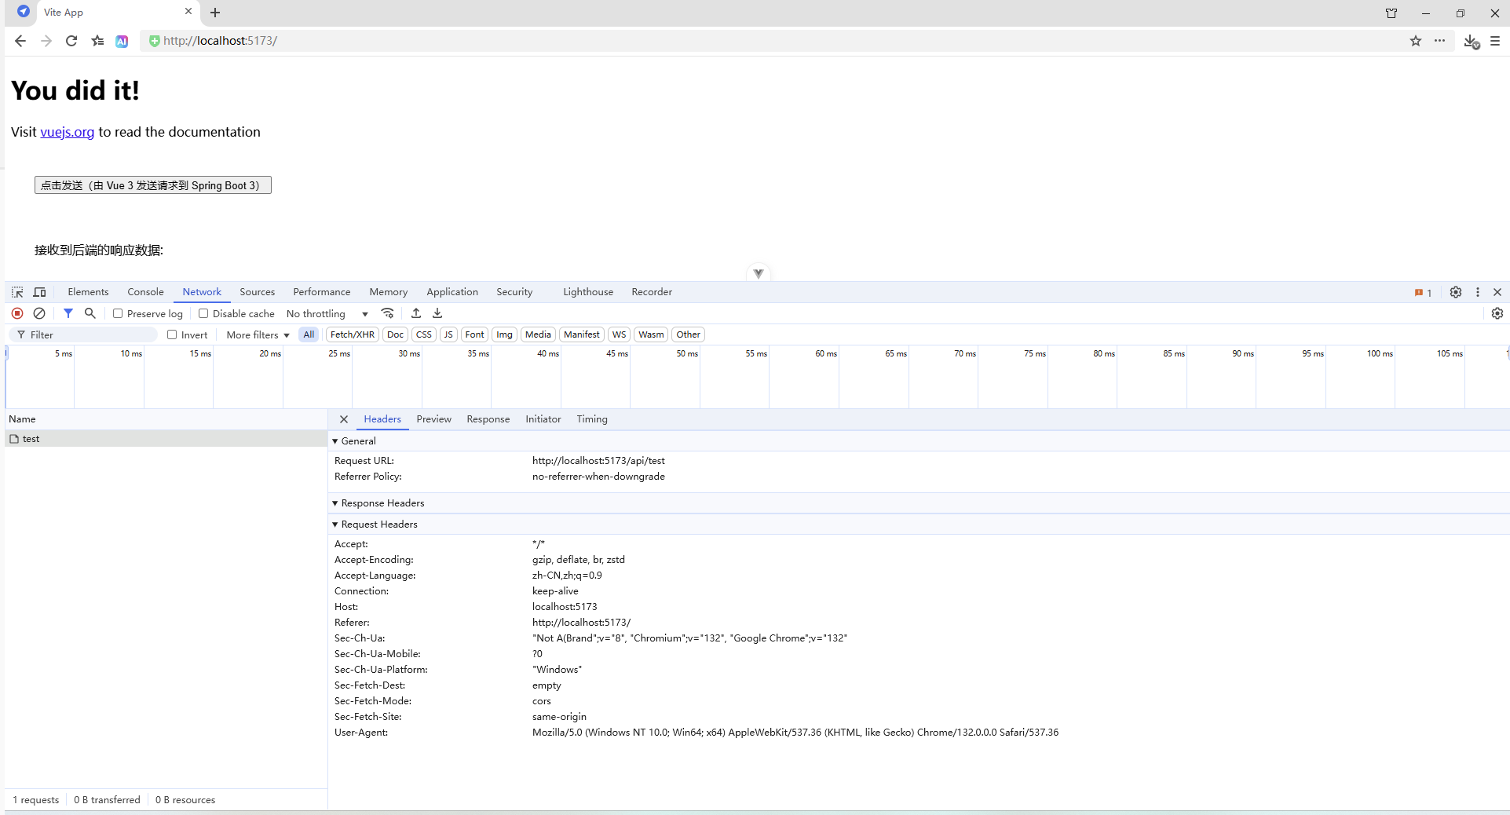
Task: Switch to the Elements tab
Action: tap(88, 292)
